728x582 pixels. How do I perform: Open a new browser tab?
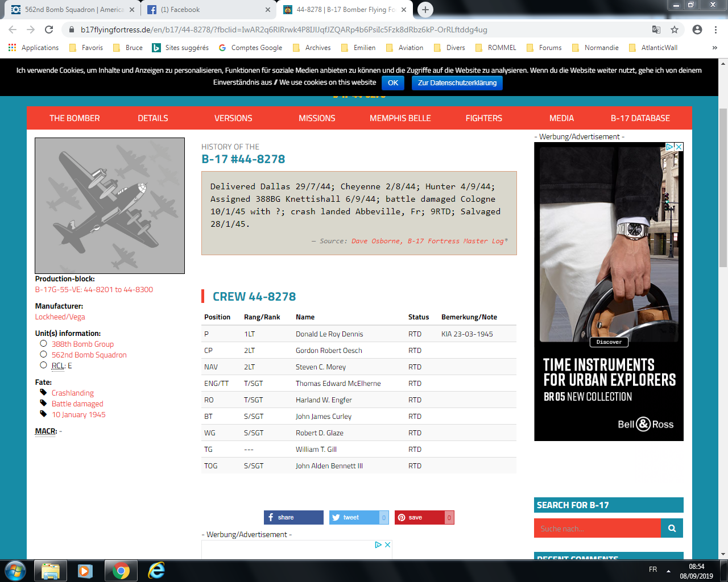pyautogui.click(x=425, y=9)
